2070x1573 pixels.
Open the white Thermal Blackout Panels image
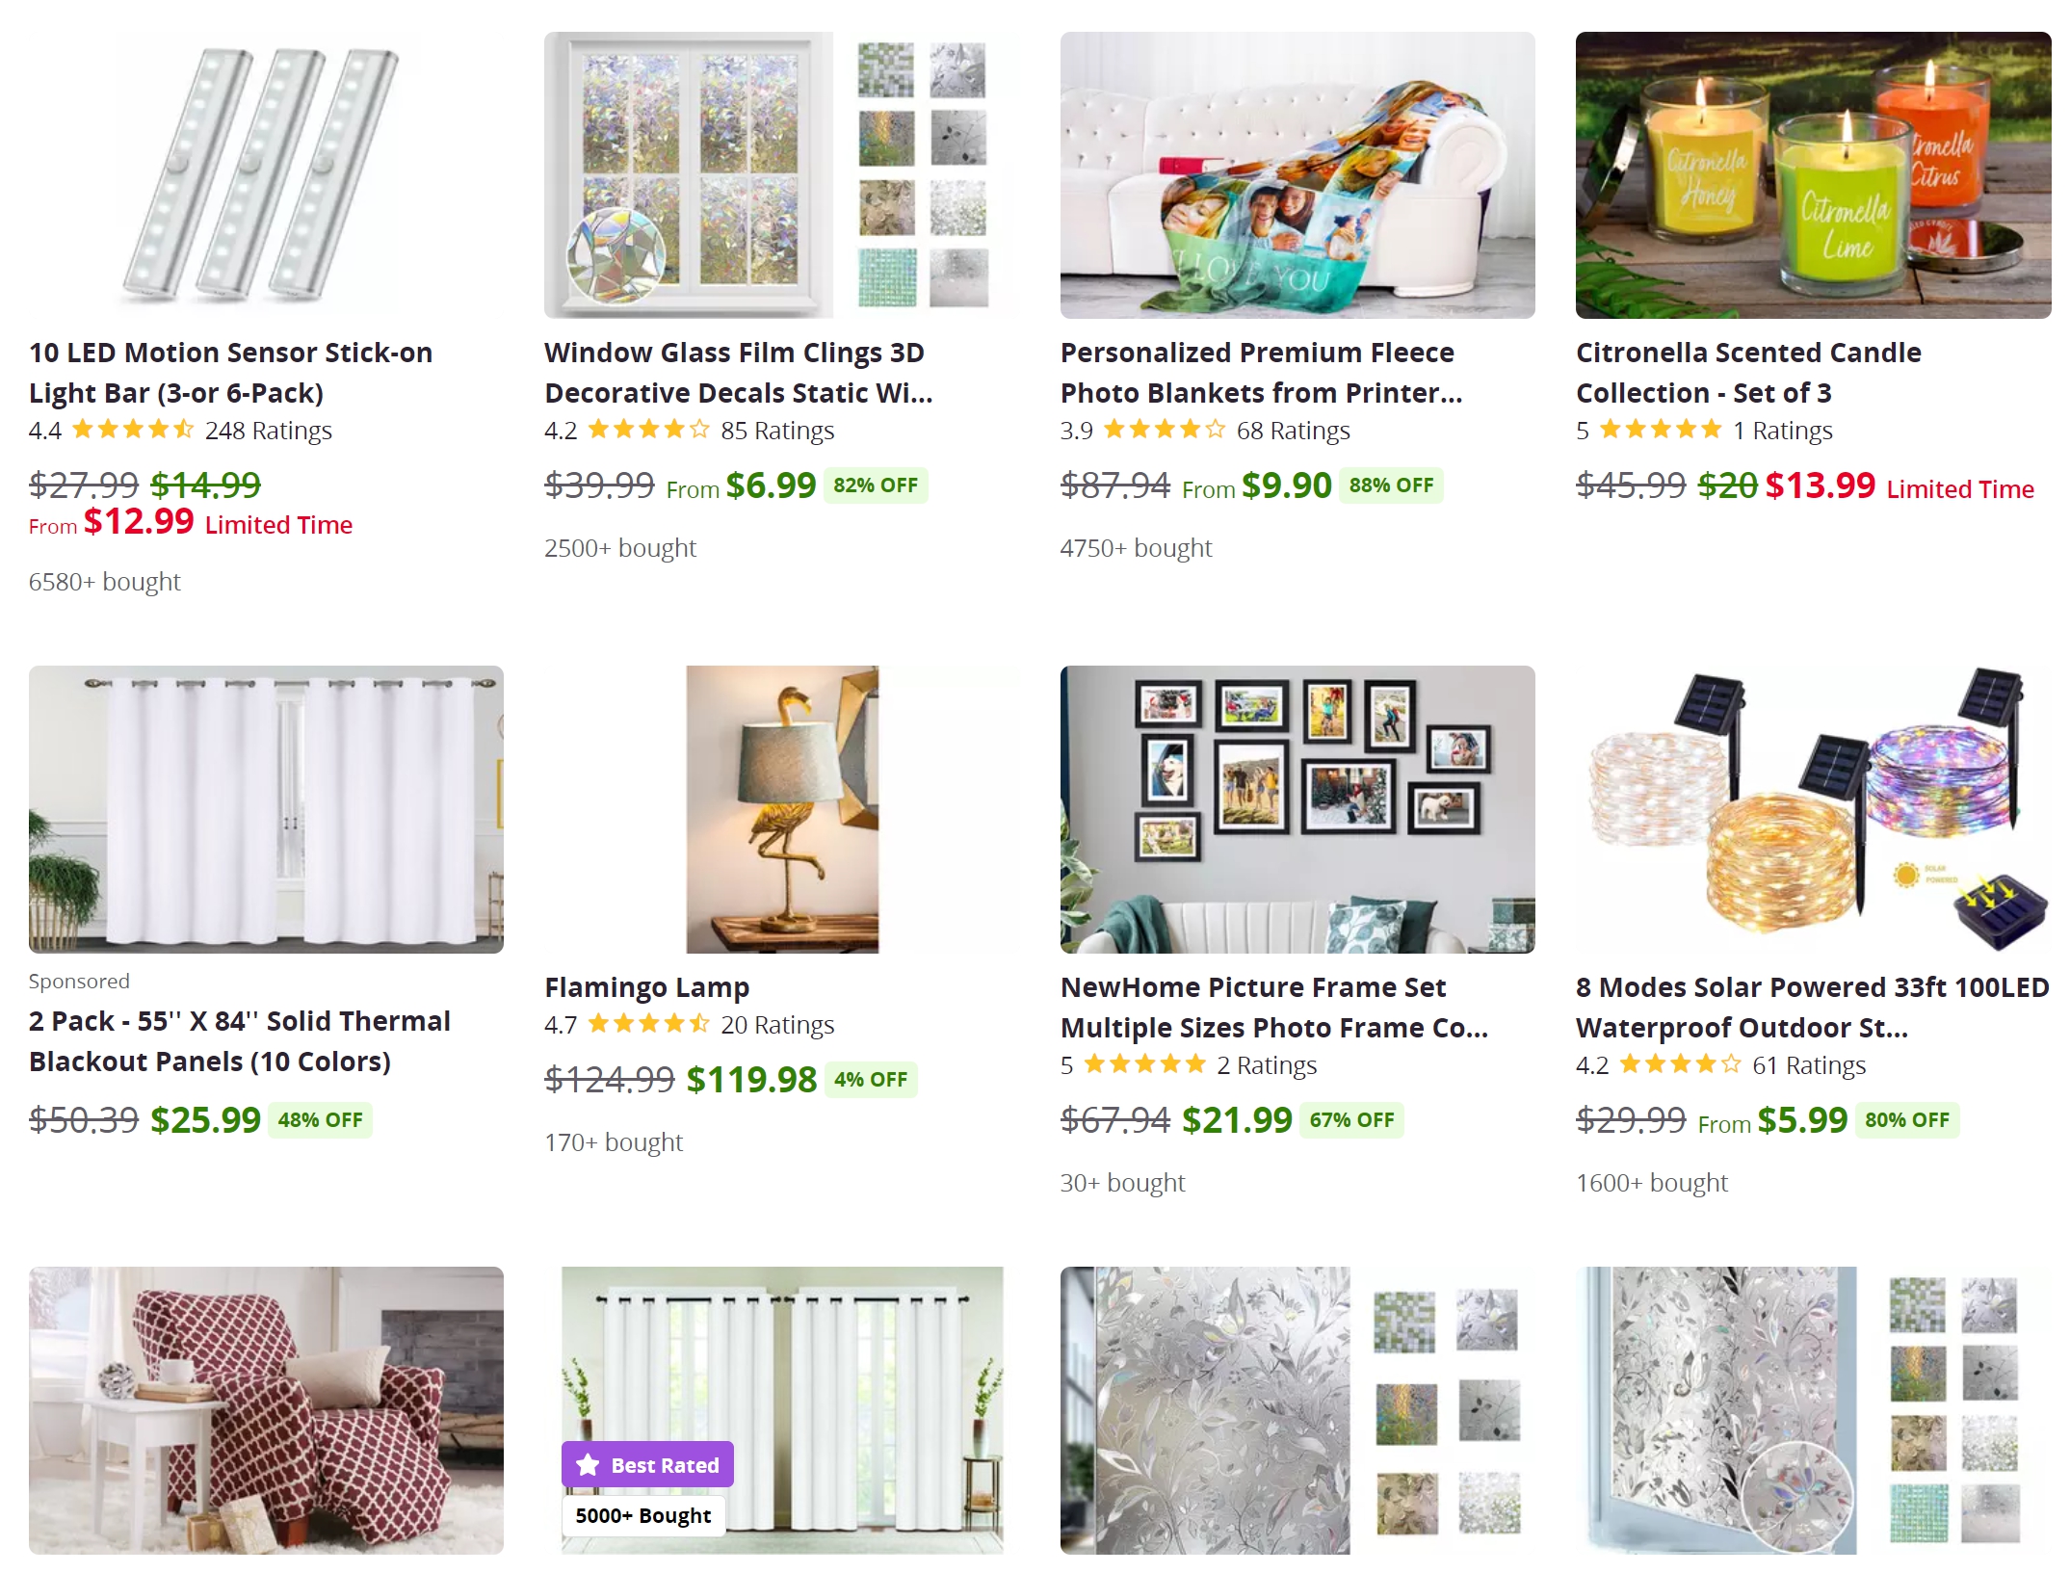[266, 809]
